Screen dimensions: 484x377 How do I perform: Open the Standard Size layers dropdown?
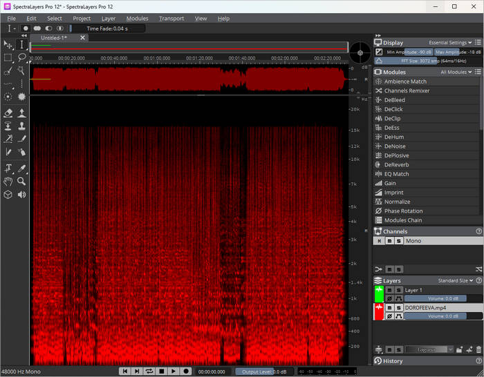[x=456, y=281]
